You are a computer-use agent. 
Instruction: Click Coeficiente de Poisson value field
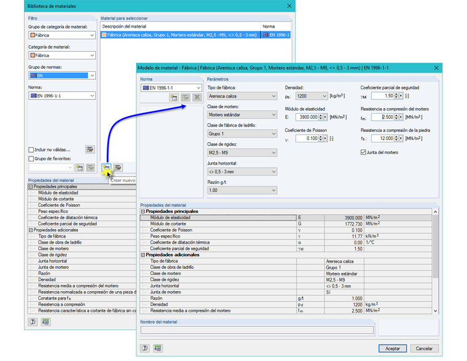(x=307, y=138)
